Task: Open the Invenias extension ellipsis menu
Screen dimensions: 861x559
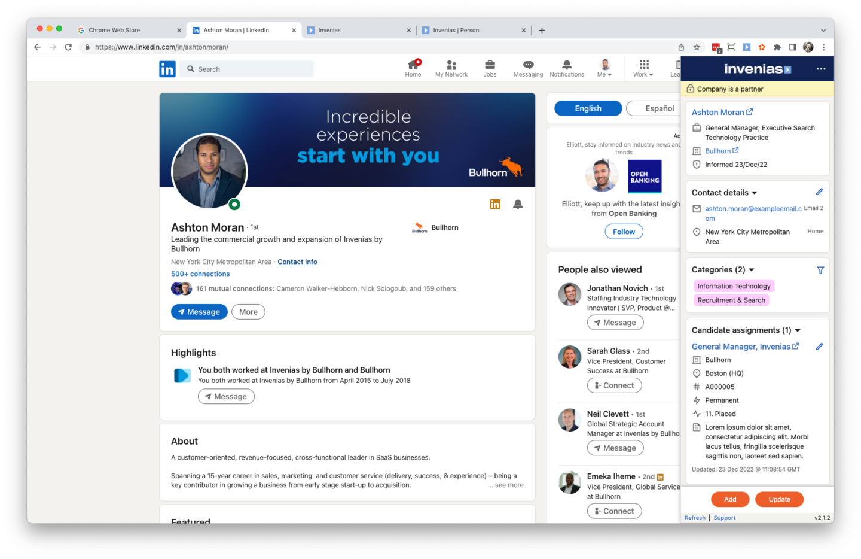Action: point(822,69)
